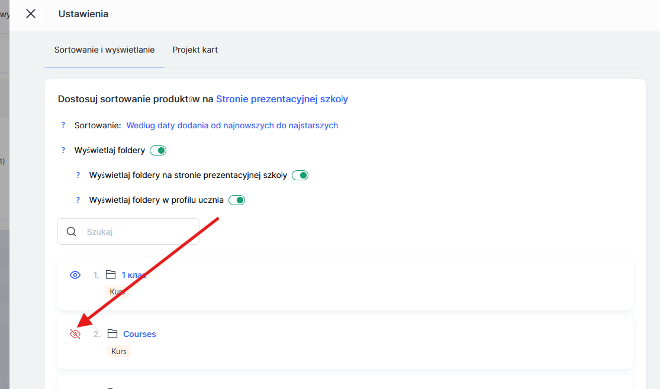Open the Stronie prezentacyjnej szkoły link

(282, 99)
